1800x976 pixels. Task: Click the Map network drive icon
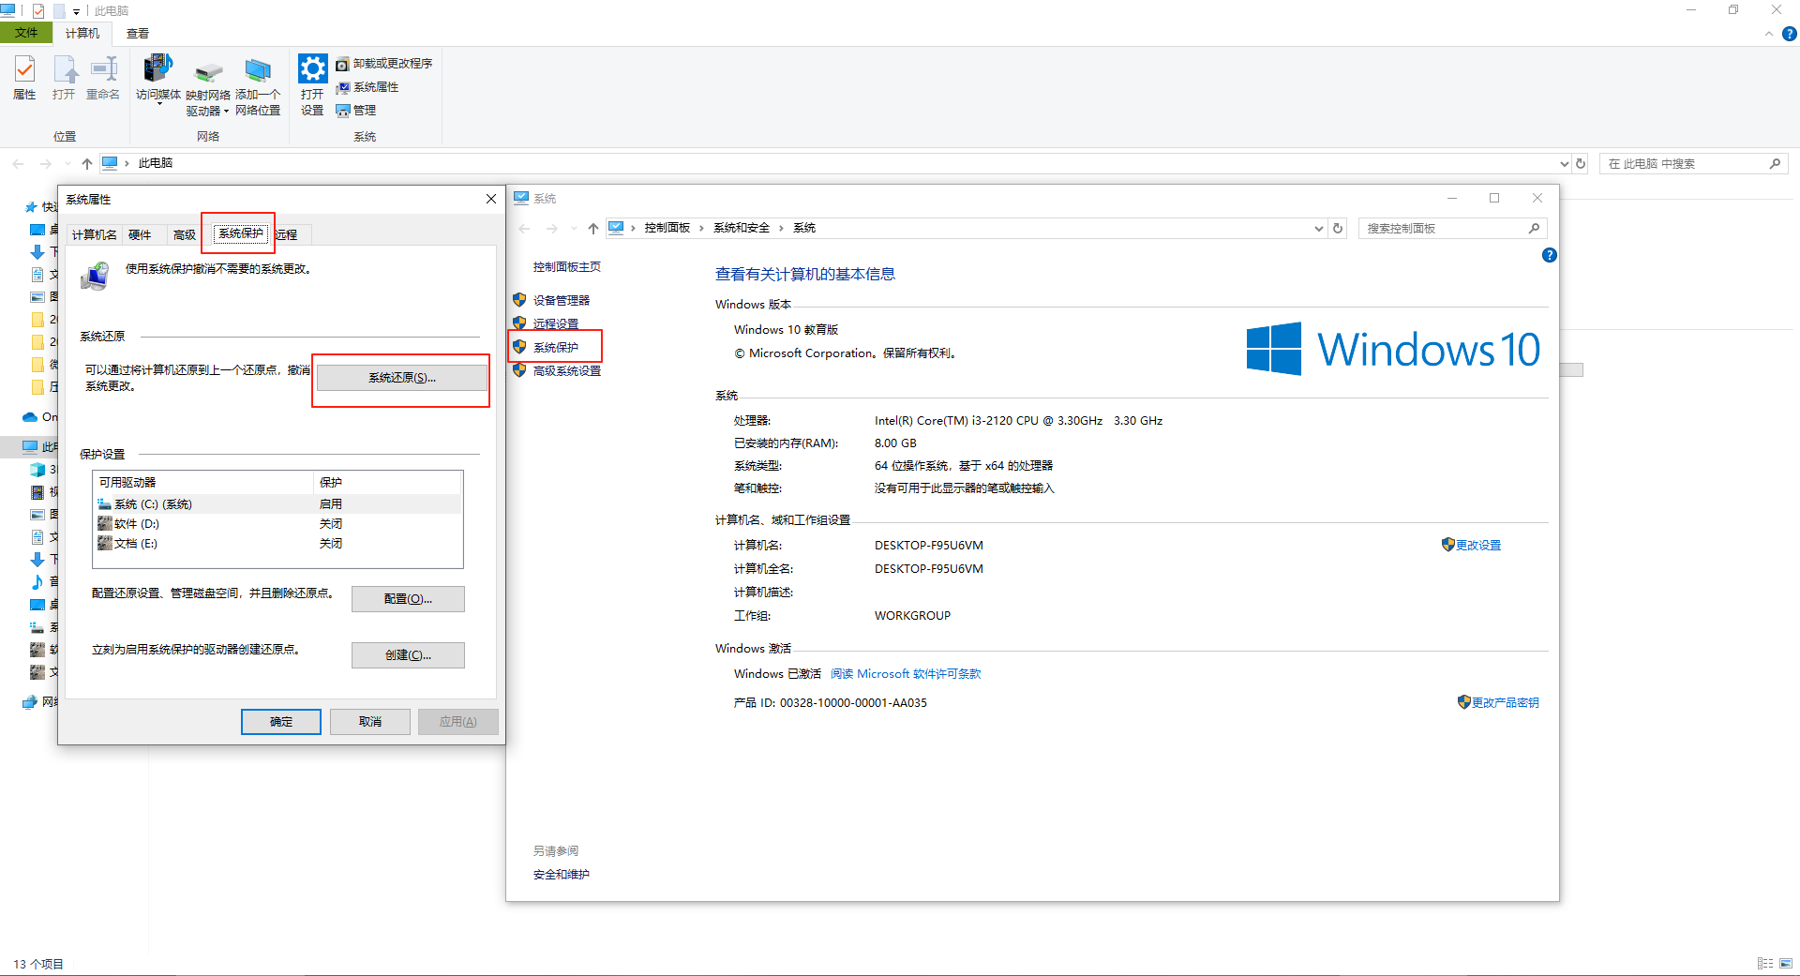[x=208, y=71]
